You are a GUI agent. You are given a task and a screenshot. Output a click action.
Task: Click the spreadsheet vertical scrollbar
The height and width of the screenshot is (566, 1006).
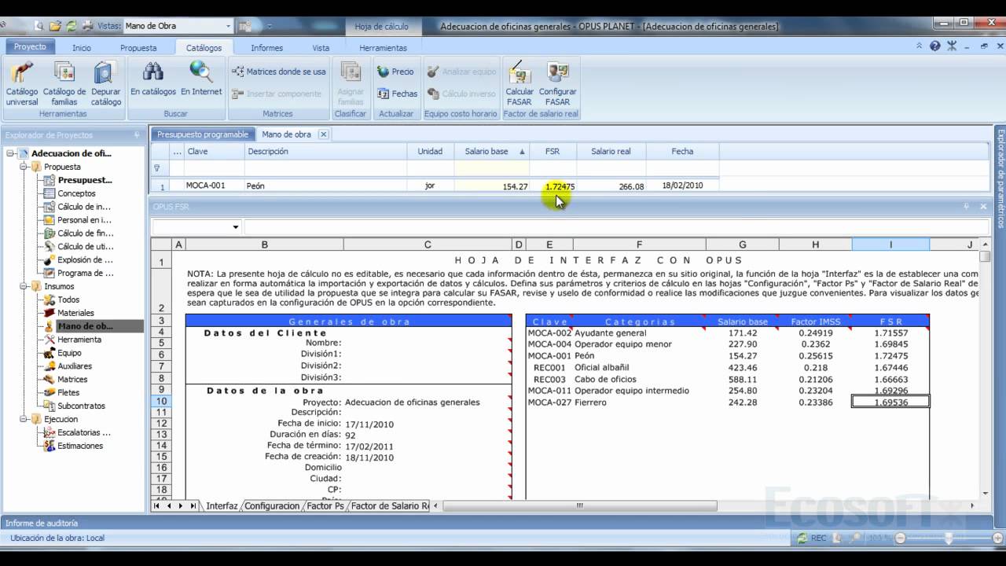pos(986,369)
